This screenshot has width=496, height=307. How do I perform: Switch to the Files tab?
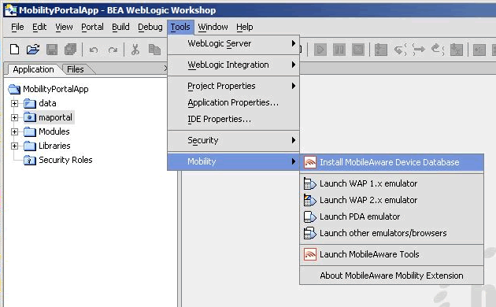[76, 69]
